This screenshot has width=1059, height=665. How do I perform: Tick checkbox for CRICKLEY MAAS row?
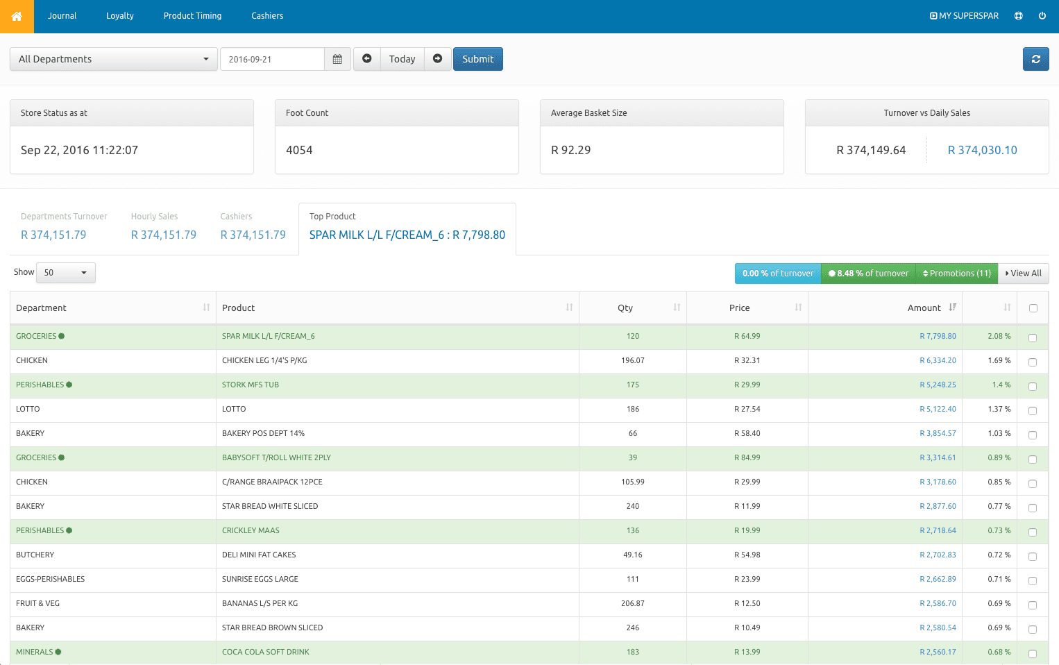1033,532
